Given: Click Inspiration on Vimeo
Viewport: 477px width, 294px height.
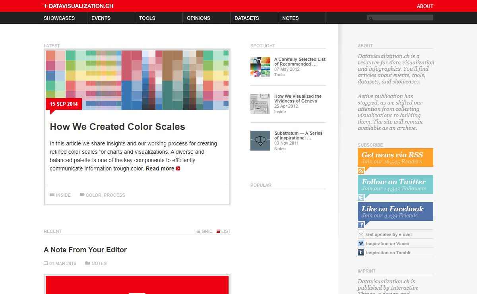Looking at the screenshot, I should click(388, 244).
